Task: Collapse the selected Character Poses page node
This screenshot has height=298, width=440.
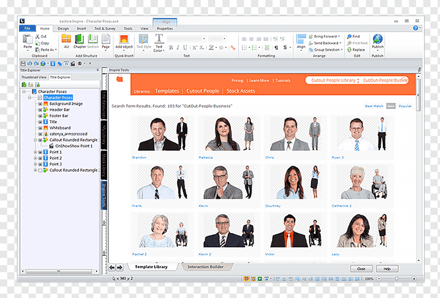Action: coord(30,97)
